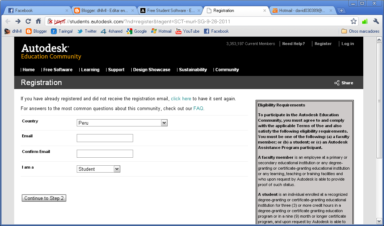Image resolution: width=384 pixels, height=226 pixels.
Task: Open the Hotmail bookmark
Action: click(161, 31)
